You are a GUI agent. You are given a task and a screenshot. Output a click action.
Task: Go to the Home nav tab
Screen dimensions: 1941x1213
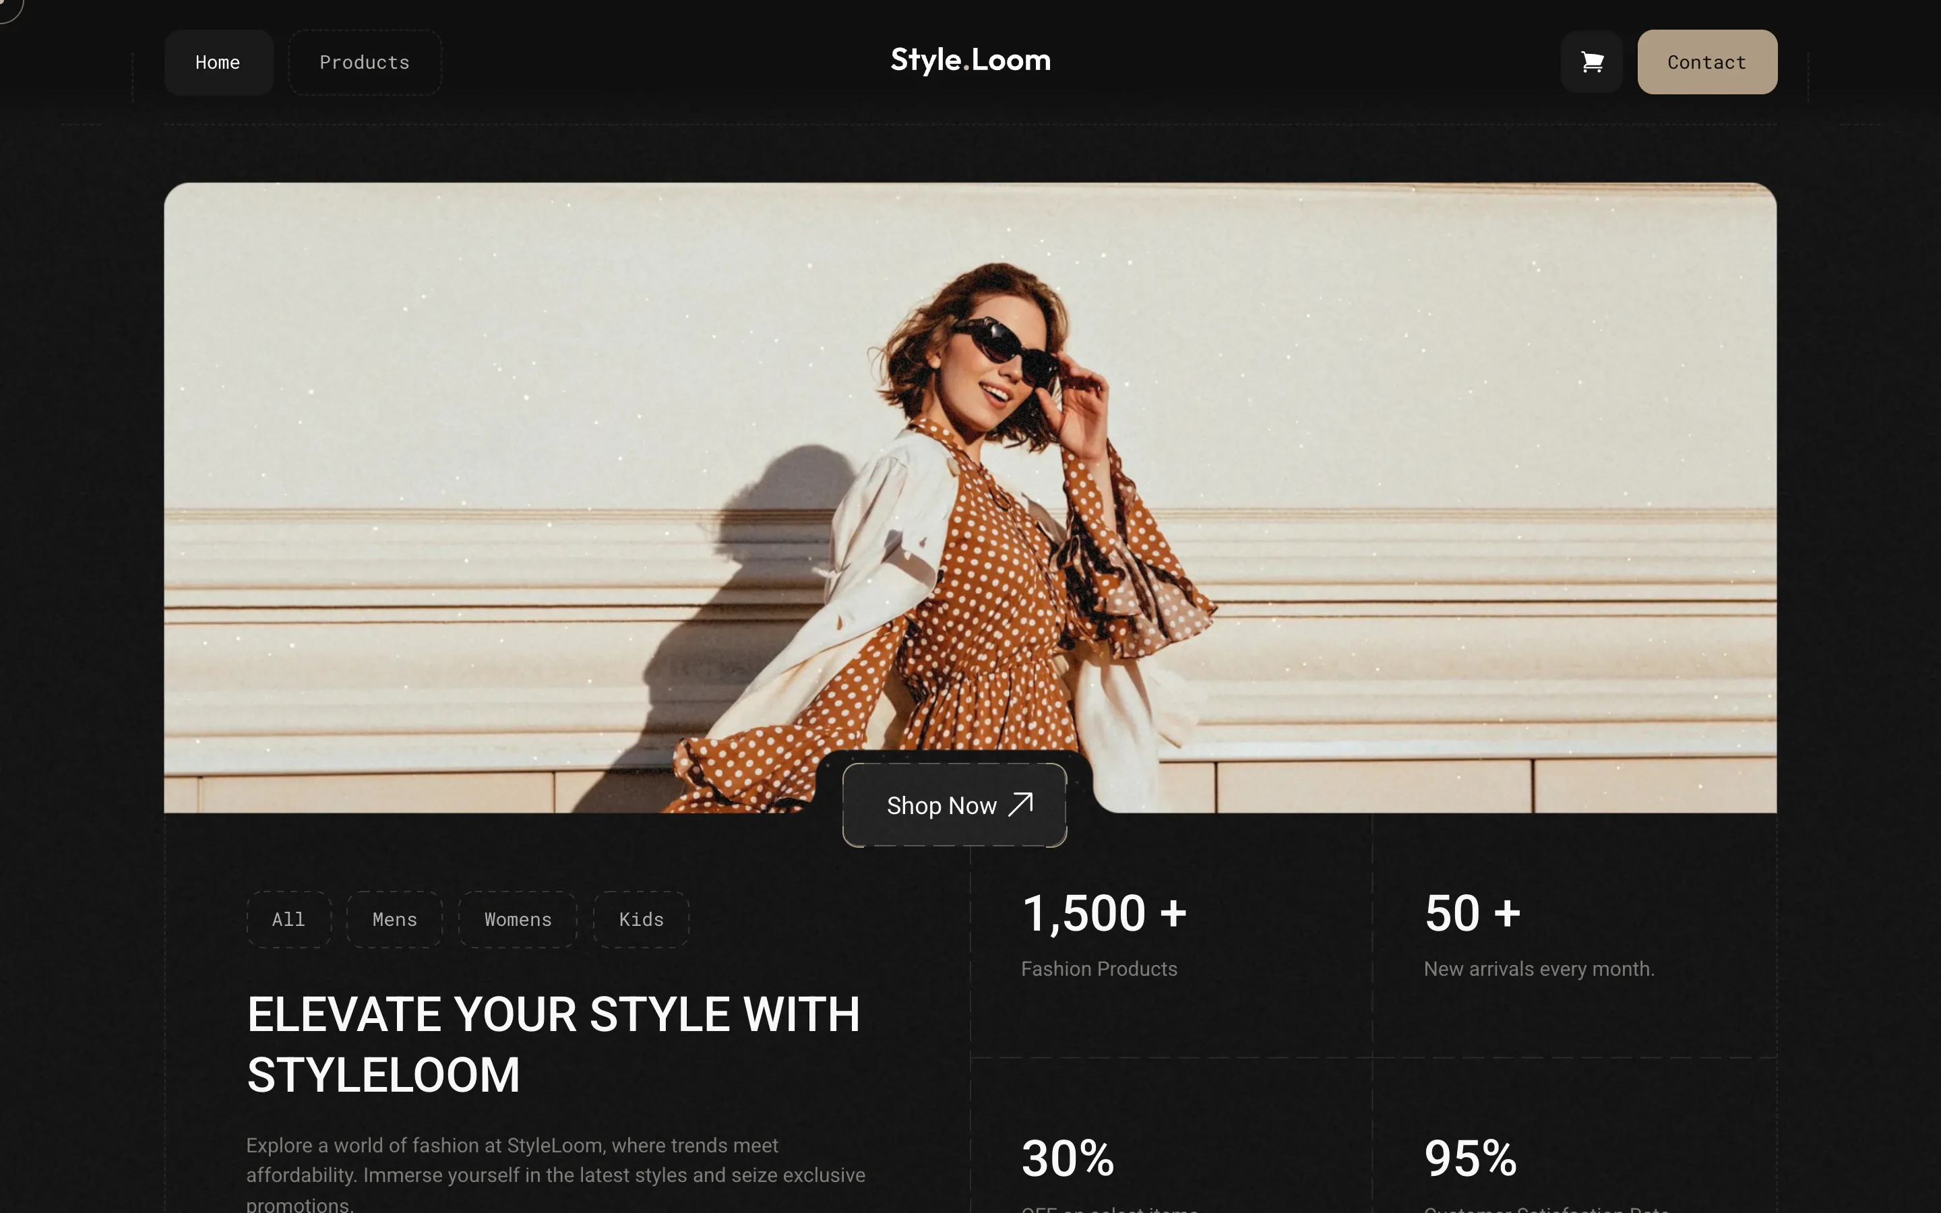click(x=218, y=63)
